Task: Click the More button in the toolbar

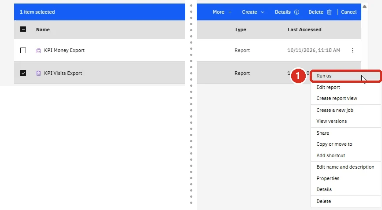Action: pos(222,12)
